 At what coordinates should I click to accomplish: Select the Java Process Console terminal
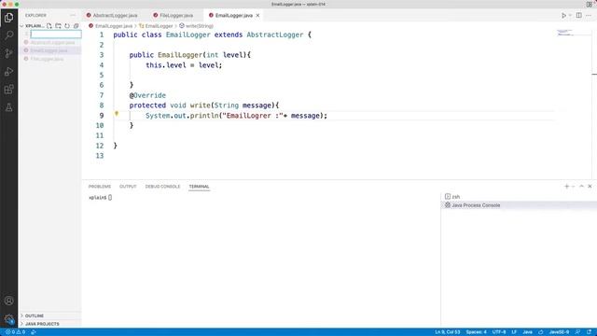[519, 205]
